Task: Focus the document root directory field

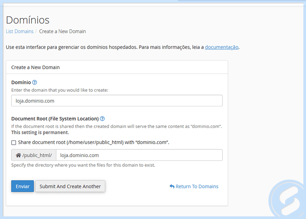Action: pos(139,155)
